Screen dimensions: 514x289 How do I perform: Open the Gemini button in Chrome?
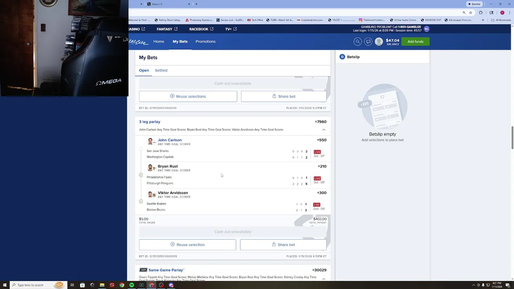474,4
